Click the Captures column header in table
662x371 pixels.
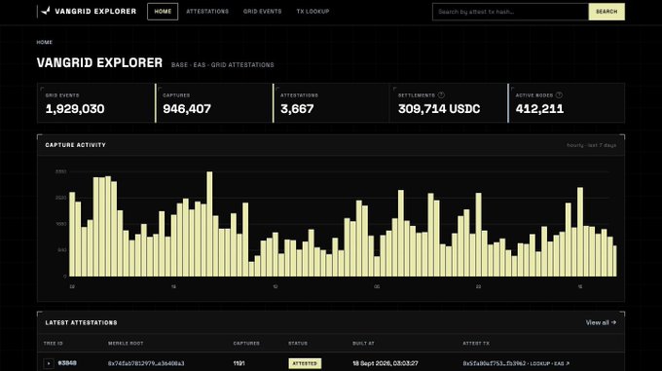246,343
